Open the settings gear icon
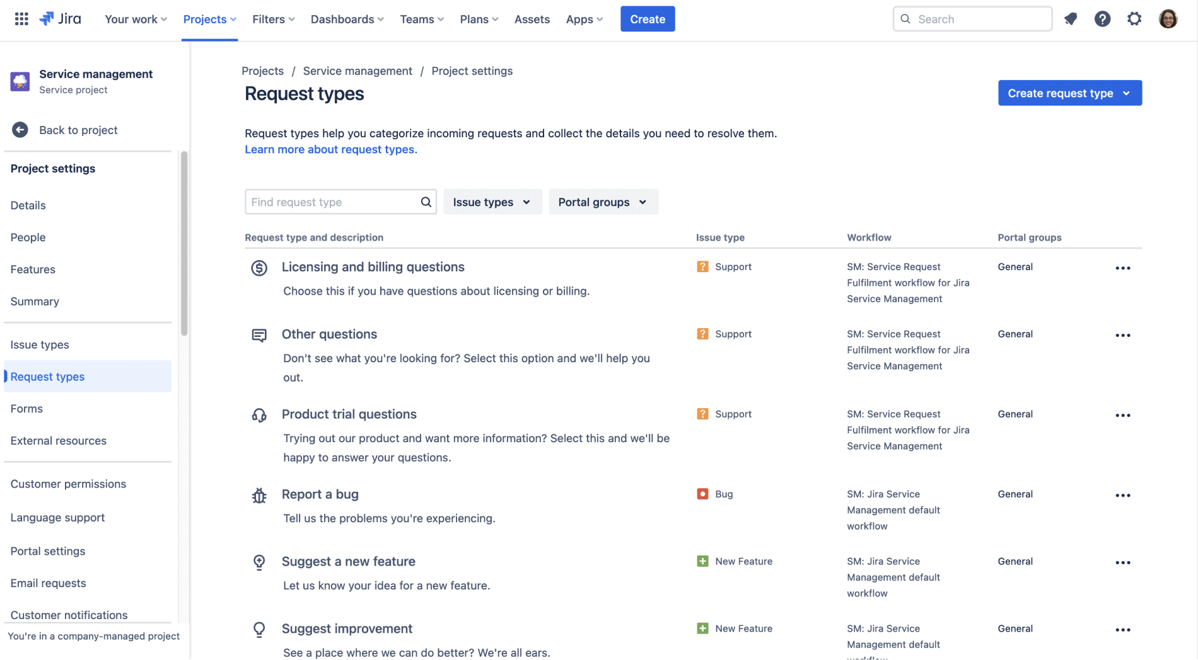Viewport: 1198px width, 660px height. 1134,19
